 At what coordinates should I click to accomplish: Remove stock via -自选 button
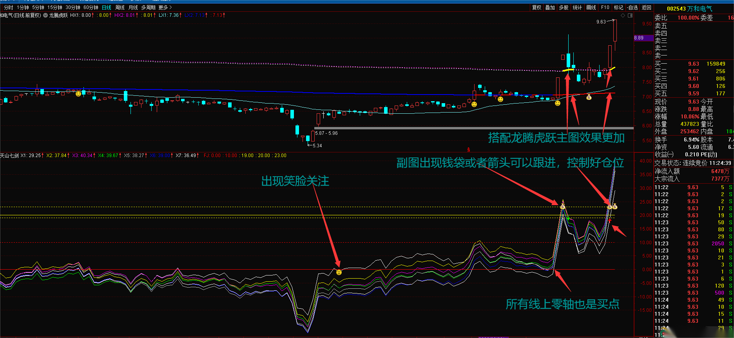(632, 7)
